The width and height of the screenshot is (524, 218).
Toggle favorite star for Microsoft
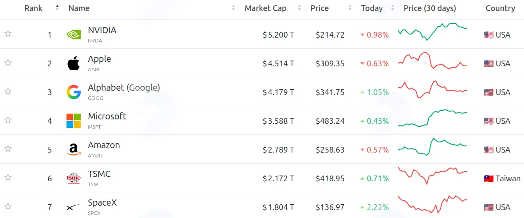click(8, 120)
